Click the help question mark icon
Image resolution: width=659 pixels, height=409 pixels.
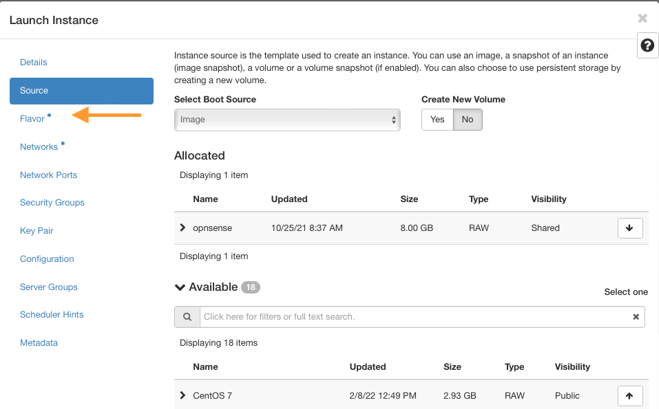pyautogui.click(x=647, y=45)
